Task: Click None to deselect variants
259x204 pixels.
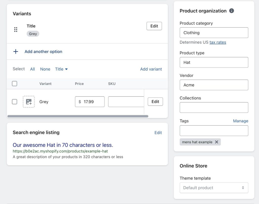Action: click(45, 69)
